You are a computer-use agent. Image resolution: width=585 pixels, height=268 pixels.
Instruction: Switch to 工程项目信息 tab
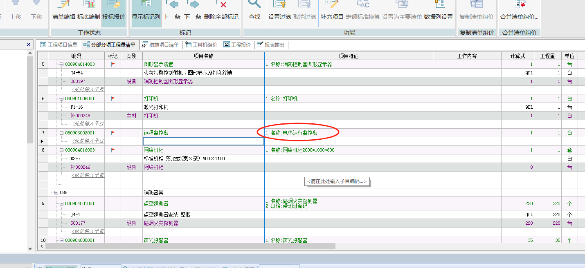pos(59,45)
